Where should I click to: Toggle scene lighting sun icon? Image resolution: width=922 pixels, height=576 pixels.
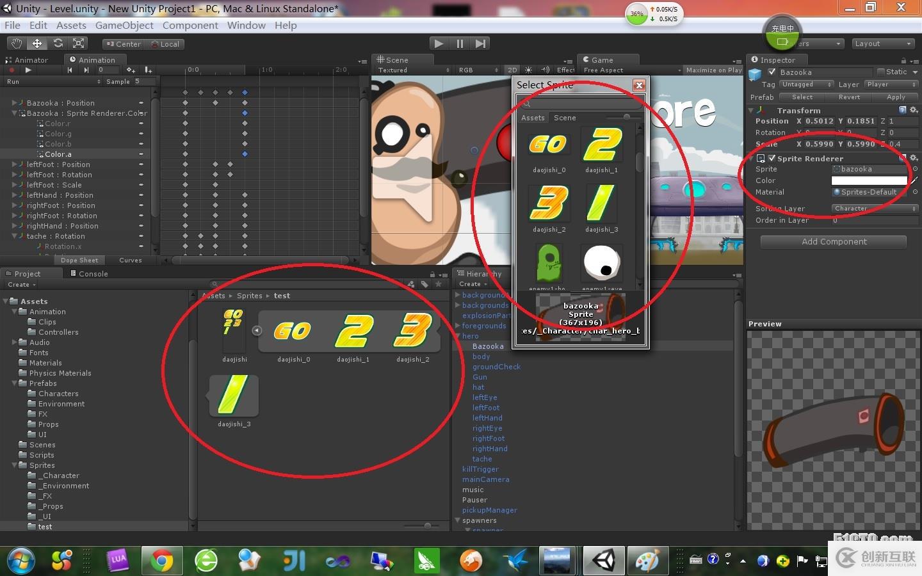[x=528, y=70]
